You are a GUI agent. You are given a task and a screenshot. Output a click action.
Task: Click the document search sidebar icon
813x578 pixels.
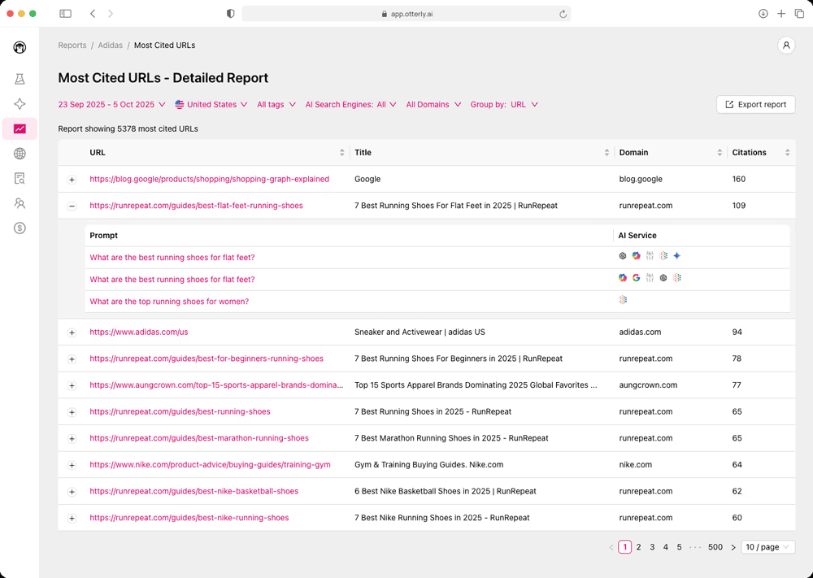click(x=20, y=178)
